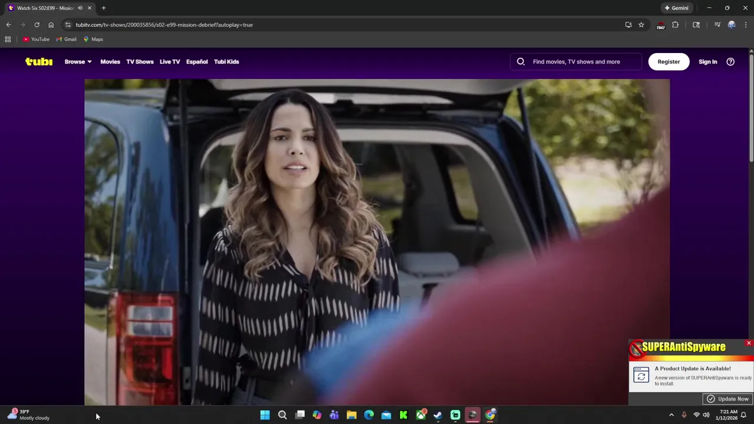Viewport: 754px width, 424px height.
Task: Go to browser home page
Action: coord(51,25)
